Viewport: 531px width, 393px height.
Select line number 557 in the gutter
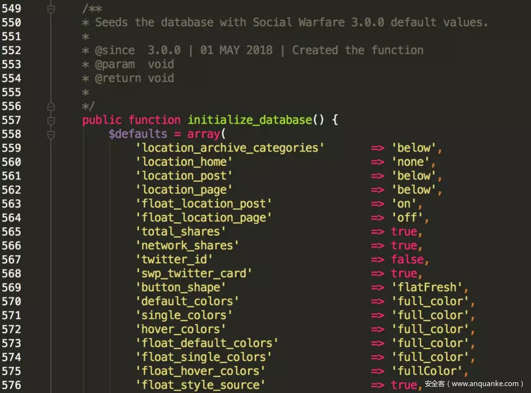click(x=12, y=119)
